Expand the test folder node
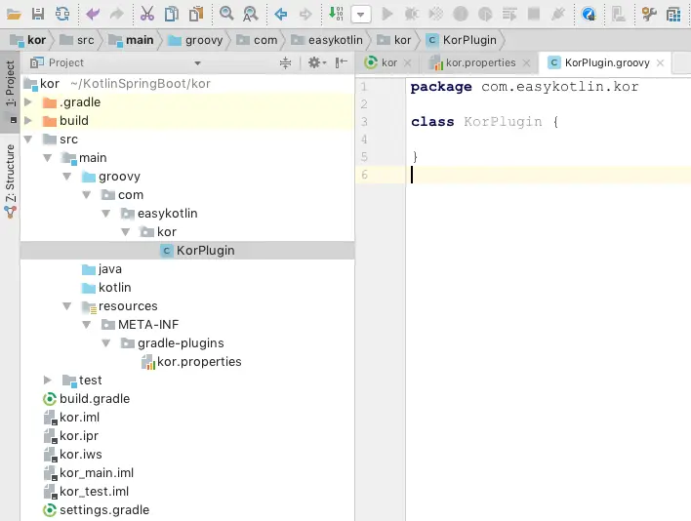Screen dimensions: 691x521 point(48,381)
